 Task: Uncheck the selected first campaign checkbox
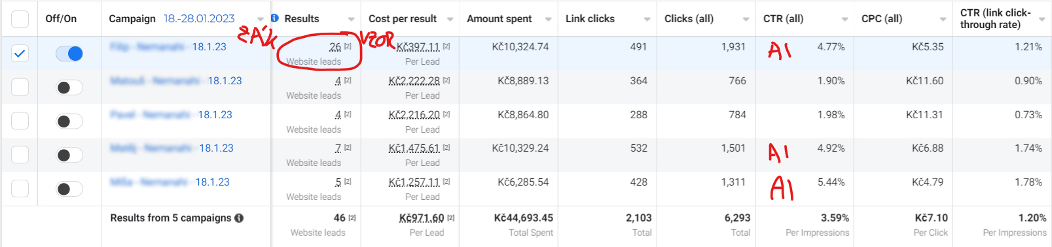[x=20, y=54]
